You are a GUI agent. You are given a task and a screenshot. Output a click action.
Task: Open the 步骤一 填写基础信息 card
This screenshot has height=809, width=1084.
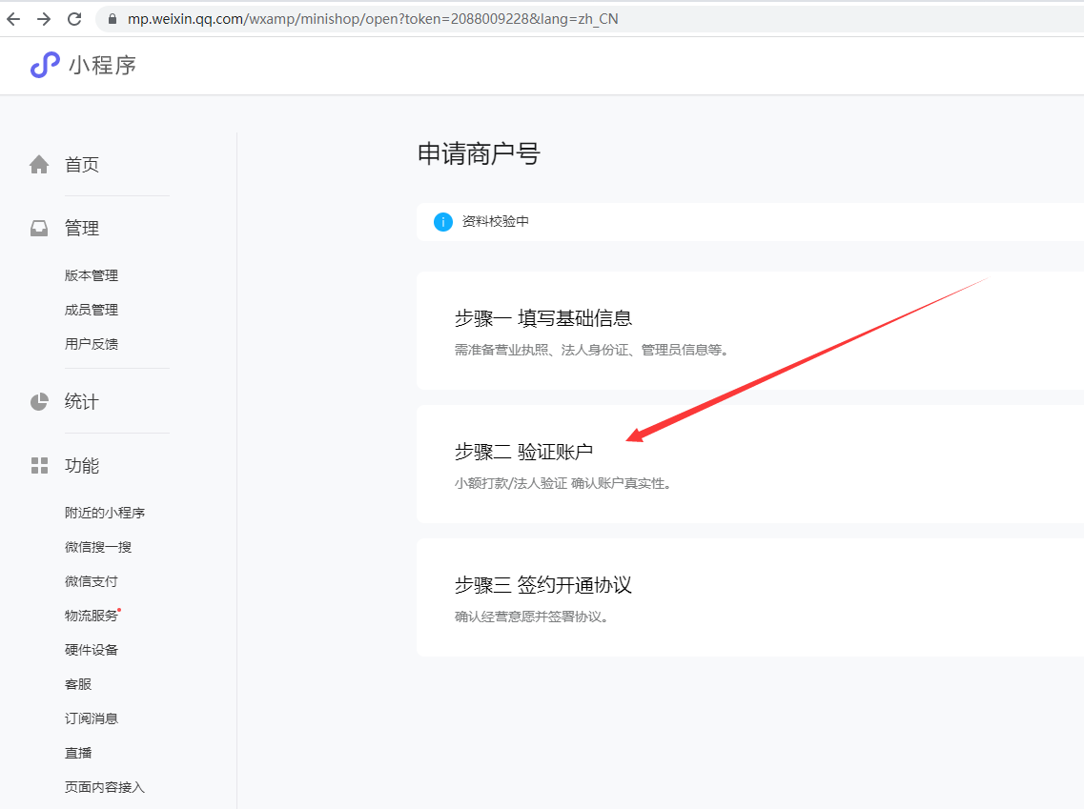point(750,331)
